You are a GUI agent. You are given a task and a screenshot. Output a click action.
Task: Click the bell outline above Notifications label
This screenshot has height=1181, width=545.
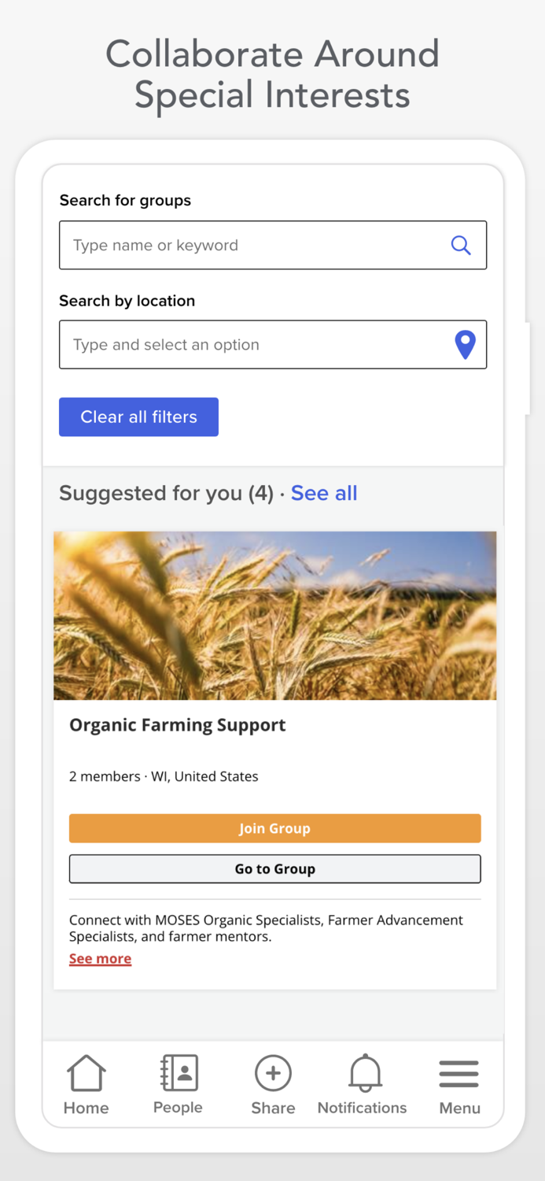pyautogui.click(x=363, y=1072)
